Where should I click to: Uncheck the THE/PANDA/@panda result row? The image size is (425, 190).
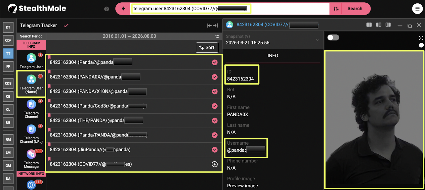click(215, 120)
